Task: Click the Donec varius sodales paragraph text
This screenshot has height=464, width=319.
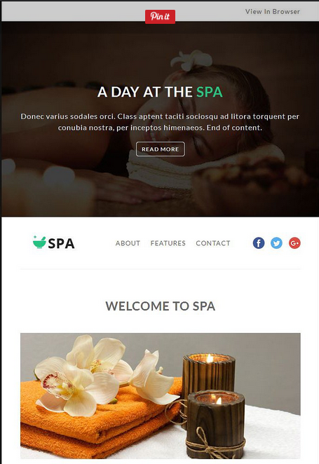Action: [x=160, y=122]
